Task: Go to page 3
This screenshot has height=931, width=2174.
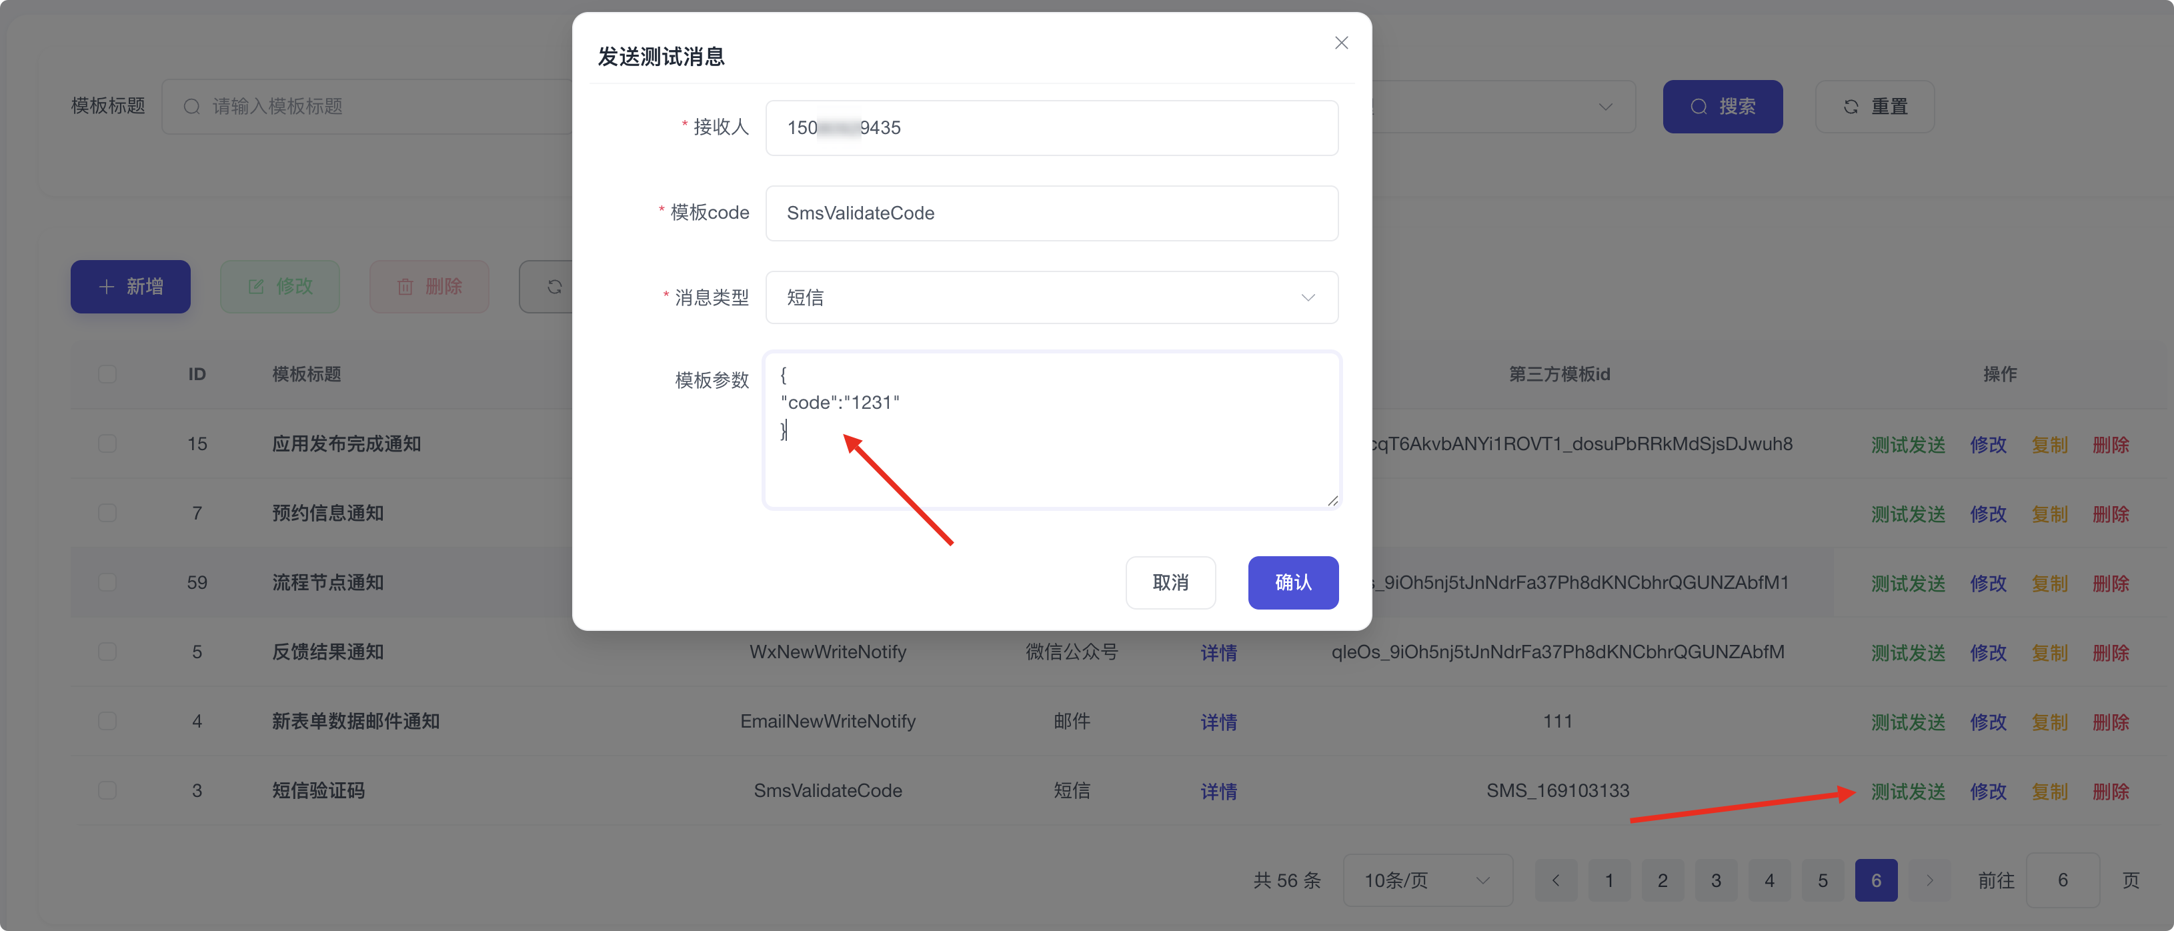Action: coord(1716,880)
